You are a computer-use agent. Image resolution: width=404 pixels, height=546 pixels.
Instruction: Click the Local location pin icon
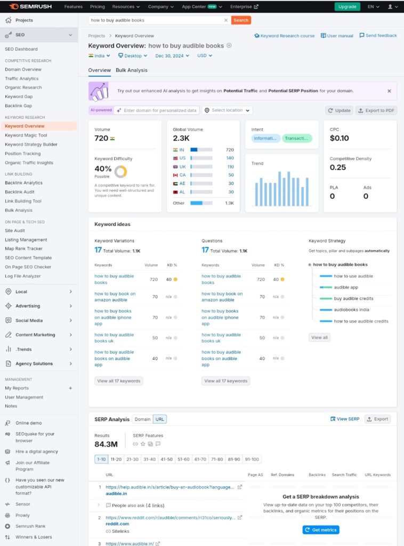tap(9, 292)
